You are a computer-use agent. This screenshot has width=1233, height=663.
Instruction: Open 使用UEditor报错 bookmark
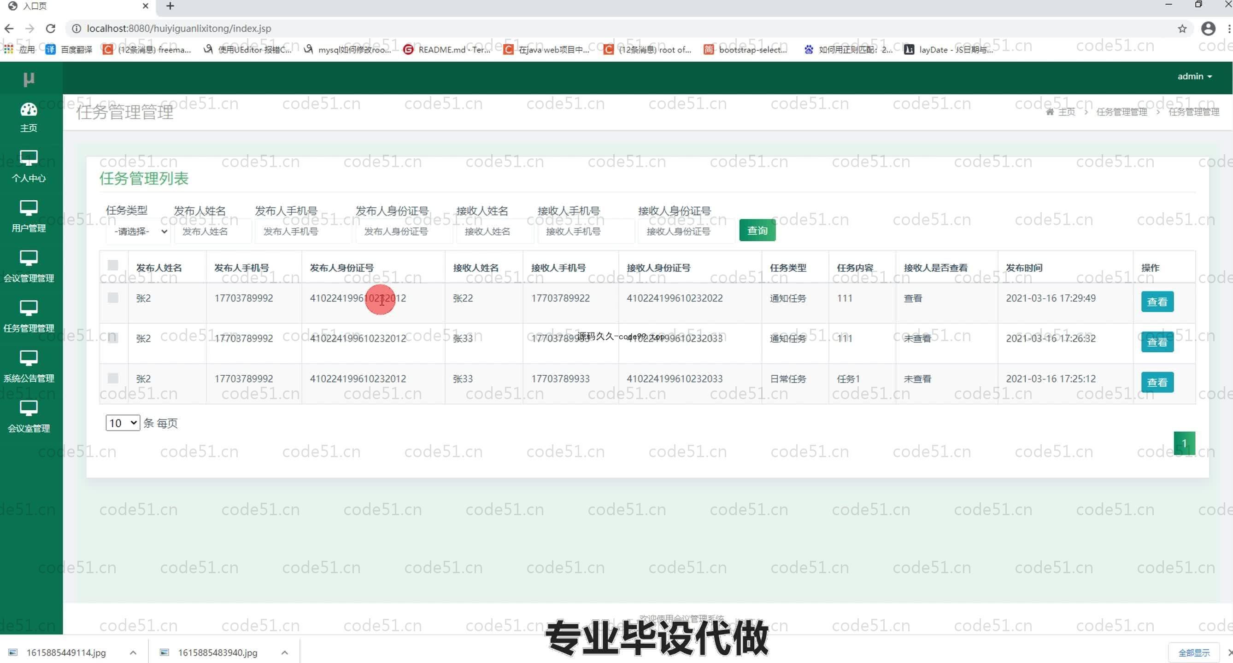(x=248, y=49)
